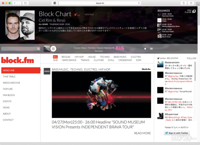Click the search magnifier icon
The height and width of the screenshot is (145, 200).
click(38, 49)
